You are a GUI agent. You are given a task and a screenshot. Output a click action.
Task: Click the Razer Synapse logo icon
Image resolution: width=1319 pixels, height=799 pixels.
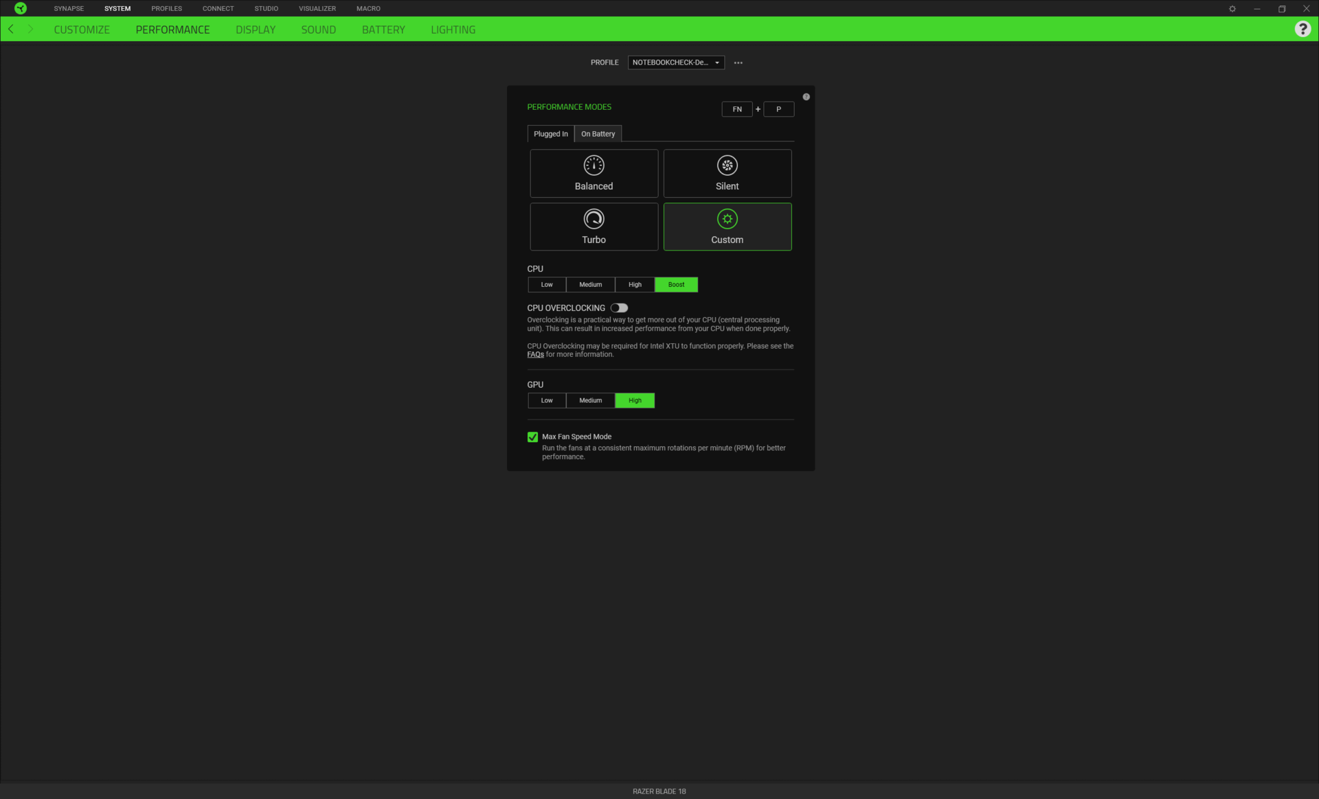tap(21, 8)
